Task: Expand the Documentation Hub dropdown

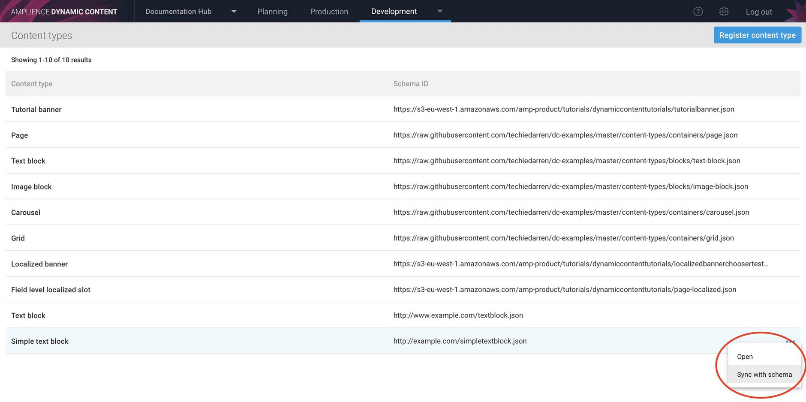Action: point(234,12)
